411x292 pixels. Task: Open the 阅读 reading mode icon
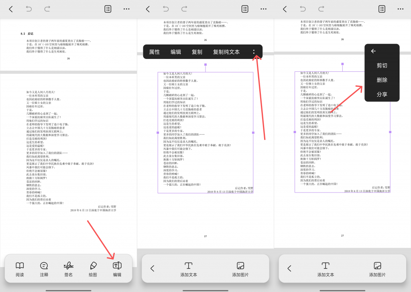point(20,268)
